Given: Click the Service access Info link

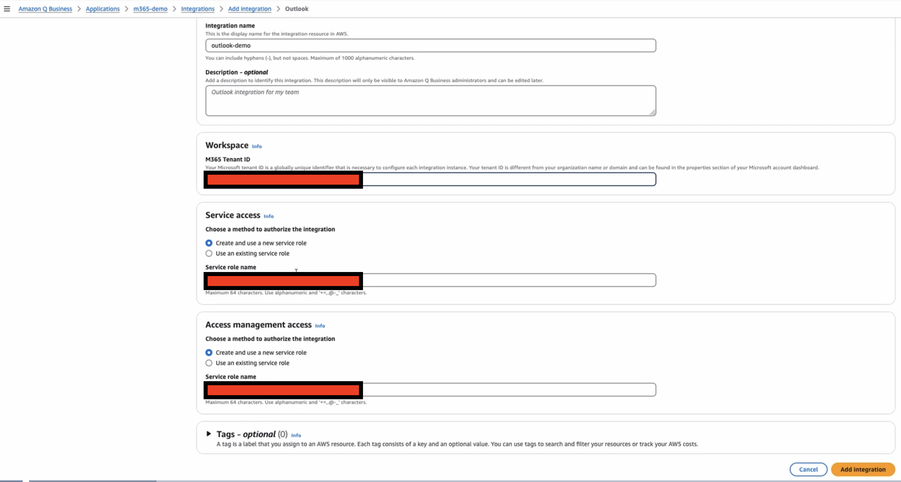Looking at the screenshot, I should tap(268, 216).
